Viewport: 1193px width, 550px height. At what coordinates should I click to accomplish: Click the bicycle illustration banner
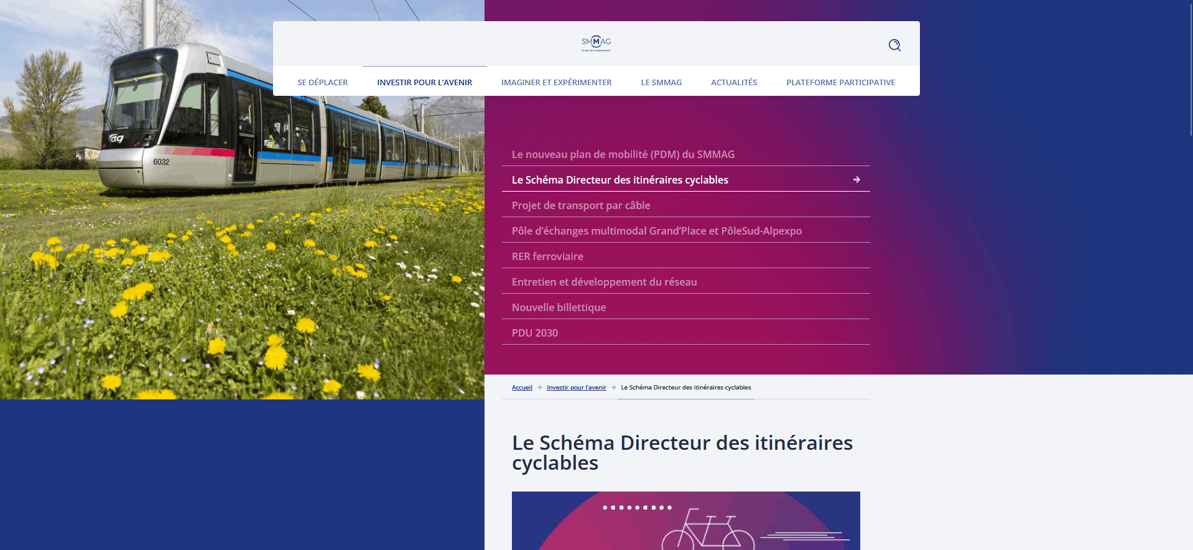(x=685, y=521)
